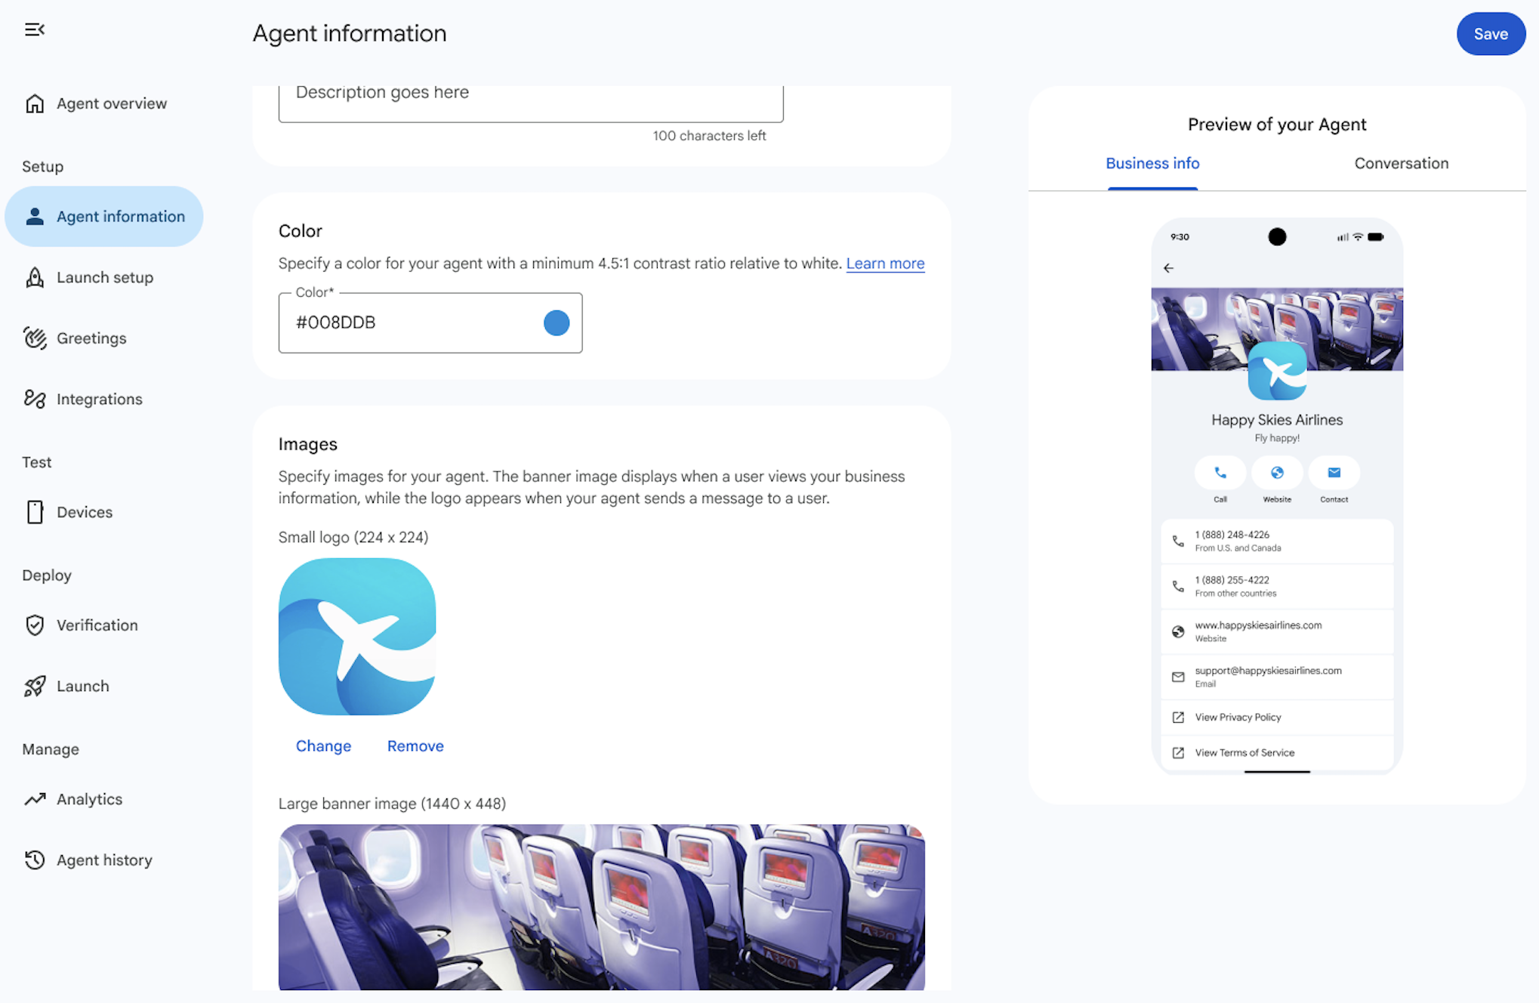Open Agent overview from sidebar
Viewport: 1539px width, 1003px height.
point(111,103)
